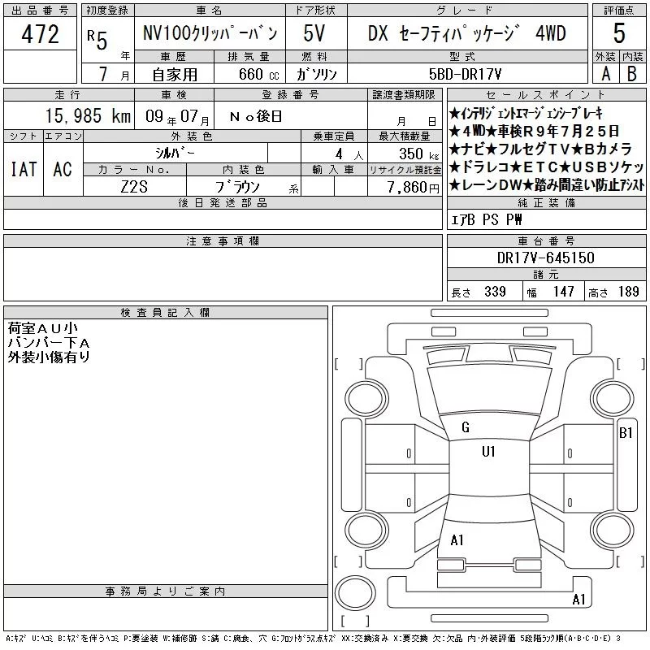
Task: Click the A1 mark on rear bumper
Action: (x=578, y=600)
